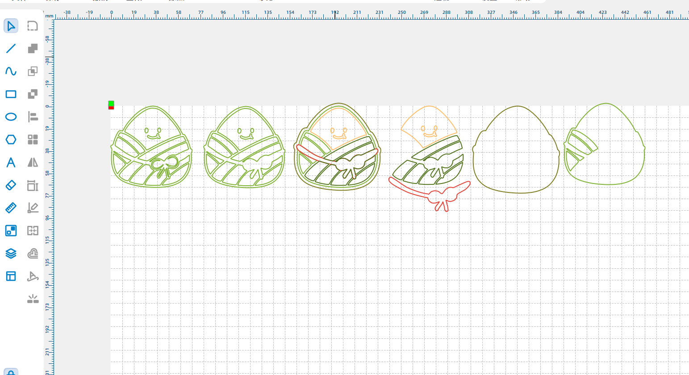689x375 pixels.
Task: Click the heart-shaped outline offset icon
Action: pyautogui.click(x=33, y=254)
